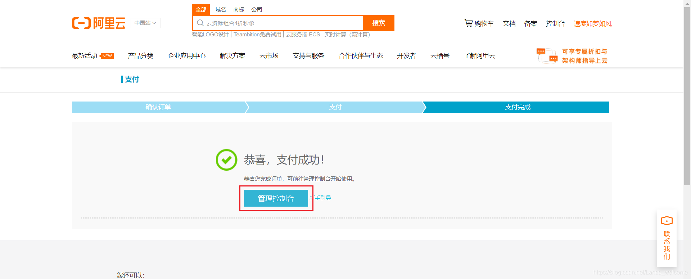The width and height of the screenshot is (691, 279).
Task: Open the 解决方案 menu
Action: [x=232, y=56]
